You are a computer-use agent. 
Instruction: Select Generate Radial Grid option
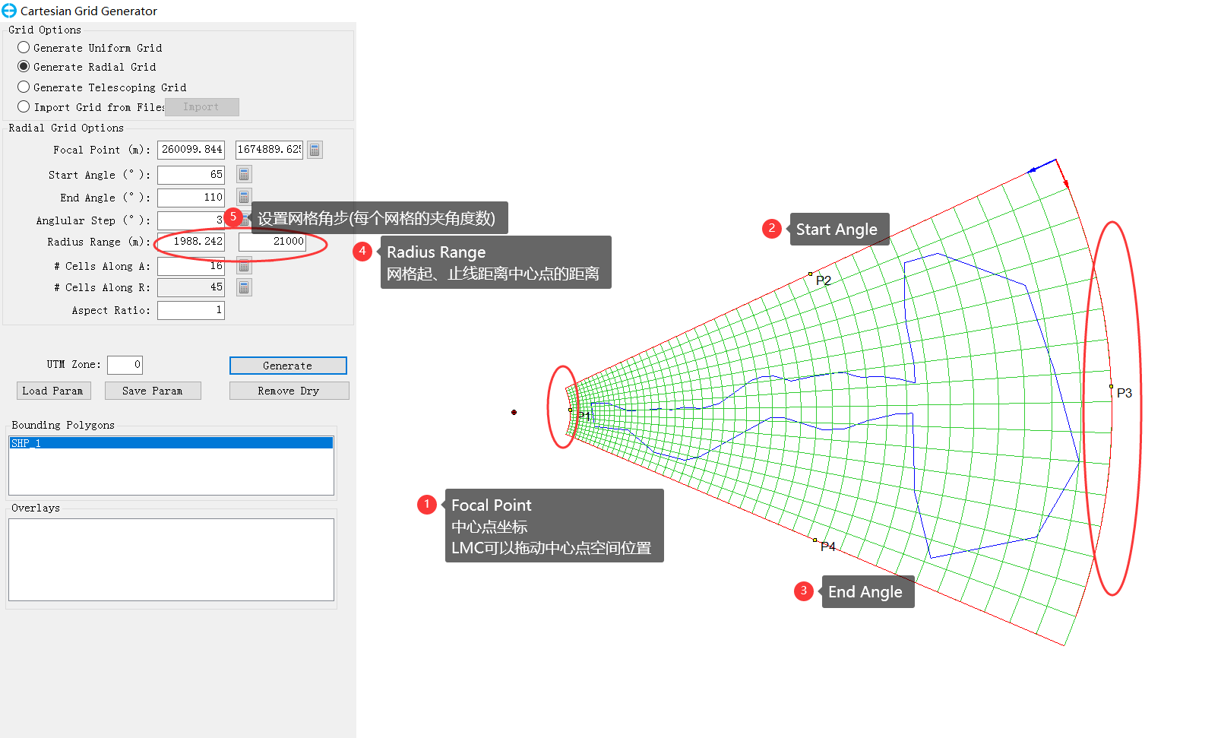point(24,67)
